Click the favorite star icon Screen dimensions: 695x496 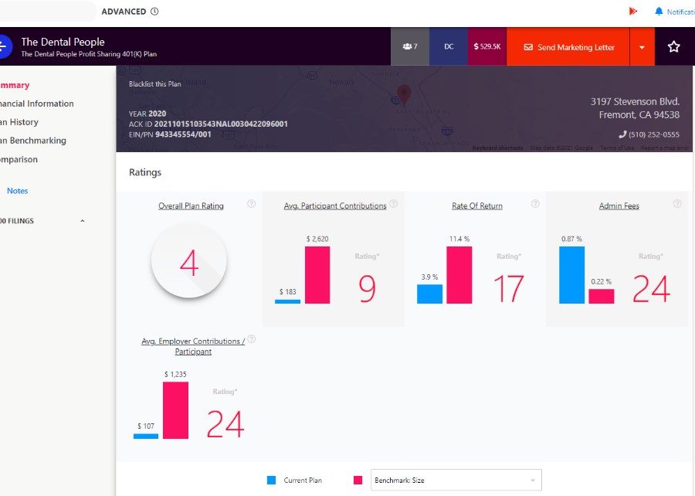coord(673,47)
